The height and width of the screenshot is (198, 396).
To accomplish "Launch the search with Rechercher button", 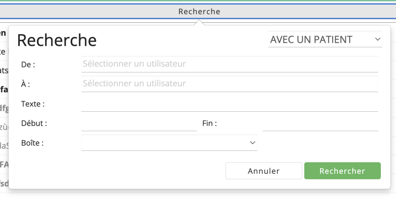I will pyautogui.click(x=343, y=171).
